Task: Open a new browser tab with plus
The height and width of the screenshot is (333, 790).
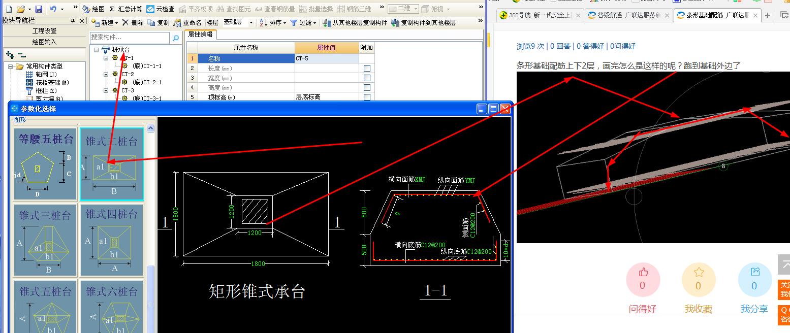Action: 768,15
